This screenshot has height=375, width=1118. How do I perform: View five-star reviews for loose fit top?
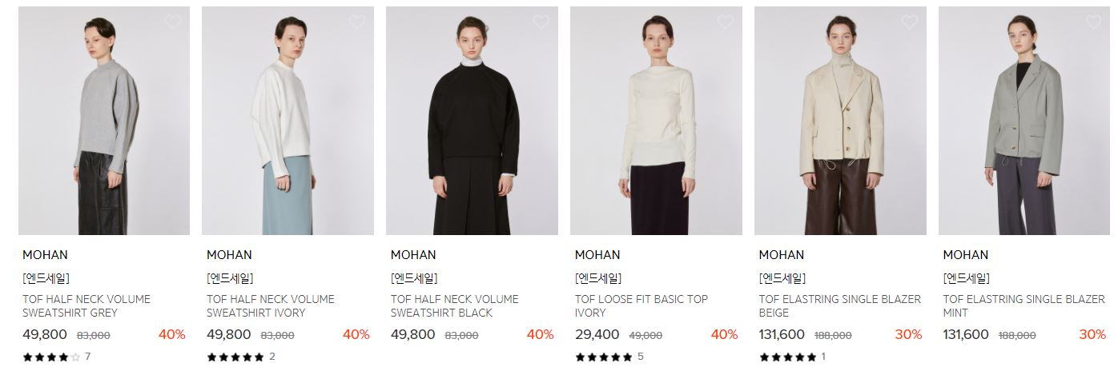609,357
